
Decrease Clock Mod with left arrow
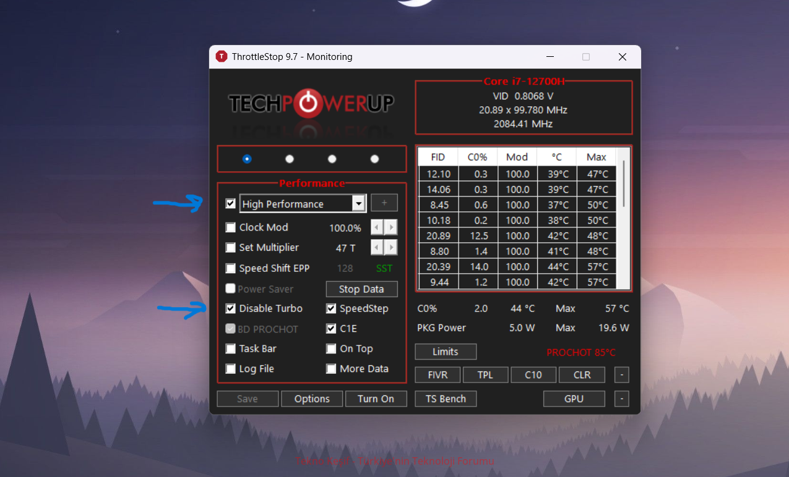(x=377, y=227)
